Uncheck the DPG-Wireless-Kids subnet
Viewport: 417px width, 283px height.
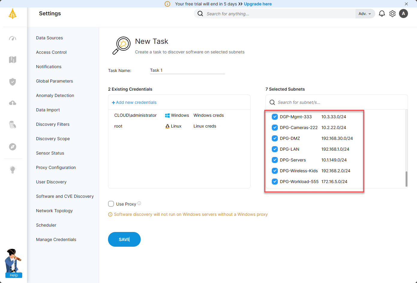(x=275, y=171)
